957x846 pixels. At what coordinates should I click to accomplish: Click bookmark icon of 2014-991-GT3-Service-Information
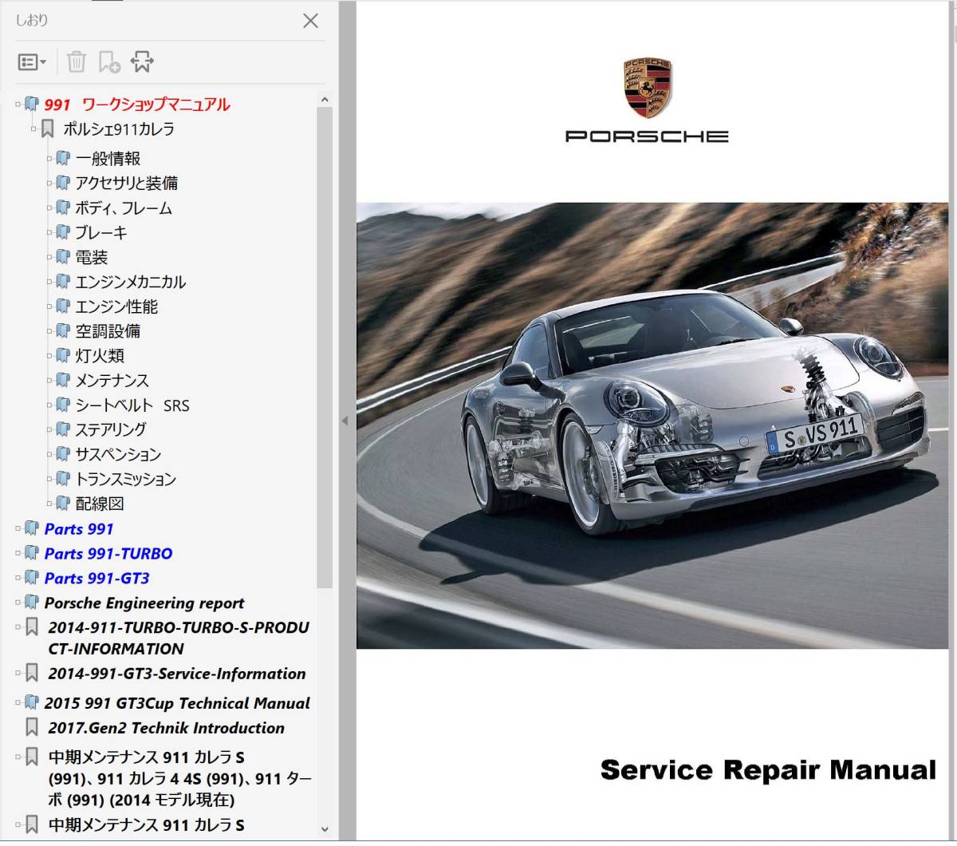(32, 674)
